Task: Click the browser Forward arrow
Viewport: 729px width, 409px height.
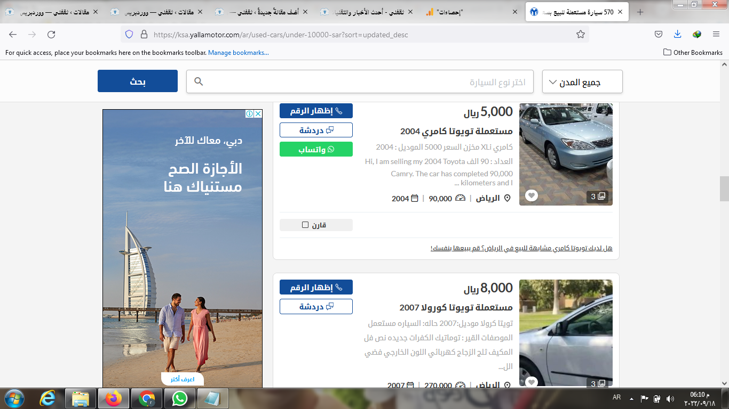Action: tap(32, 34)
